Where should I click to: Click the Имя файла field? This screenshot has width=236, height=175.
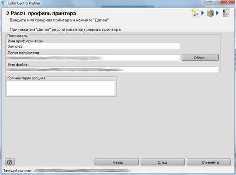113,70
